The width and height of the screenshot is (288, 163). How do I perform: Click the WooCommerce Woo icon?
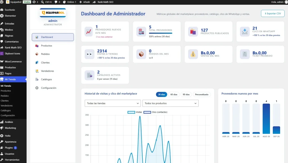coord(2,61)
